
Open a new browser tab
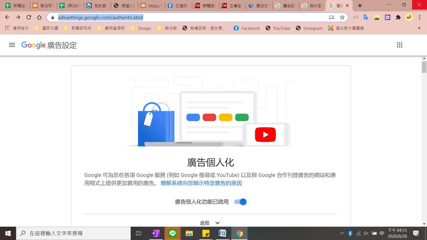360,6
